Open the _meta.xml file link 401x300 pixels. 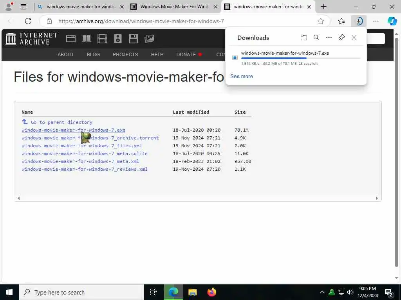(80, 161)
